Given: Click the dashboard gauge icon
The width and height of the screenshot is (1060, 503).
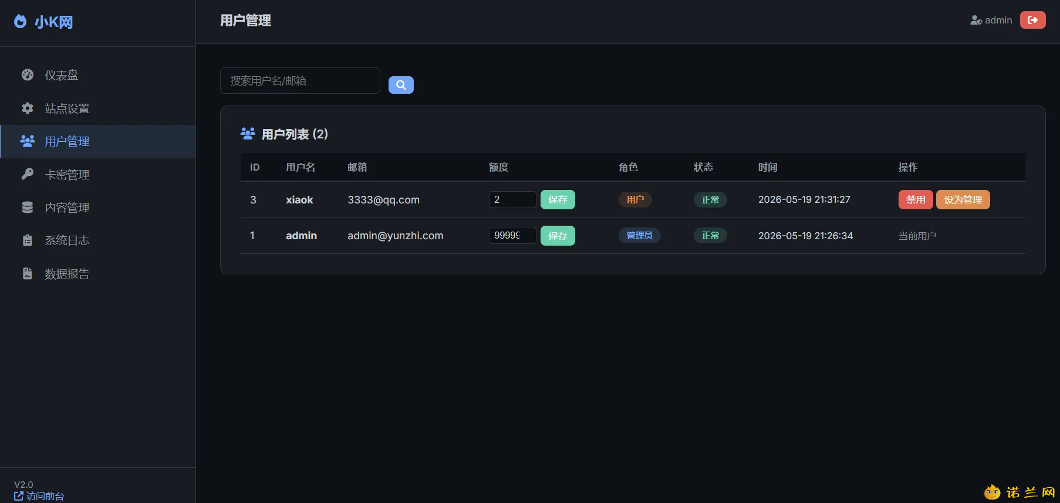Looking at the screenshot, I should point(28,74).
